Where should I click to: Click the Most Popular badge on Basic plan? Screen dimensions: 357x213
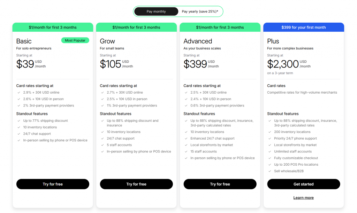pyautogui.click(x=75, y=40)
